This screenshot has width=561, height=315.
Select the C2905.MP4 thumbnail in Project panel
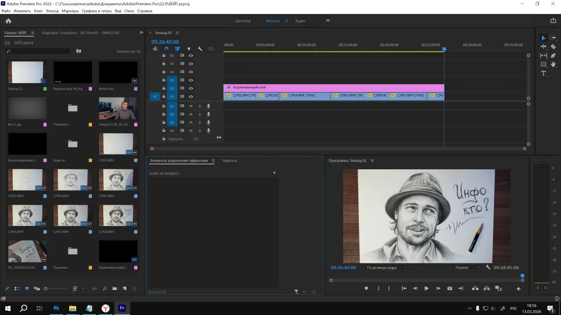point(118,180)
